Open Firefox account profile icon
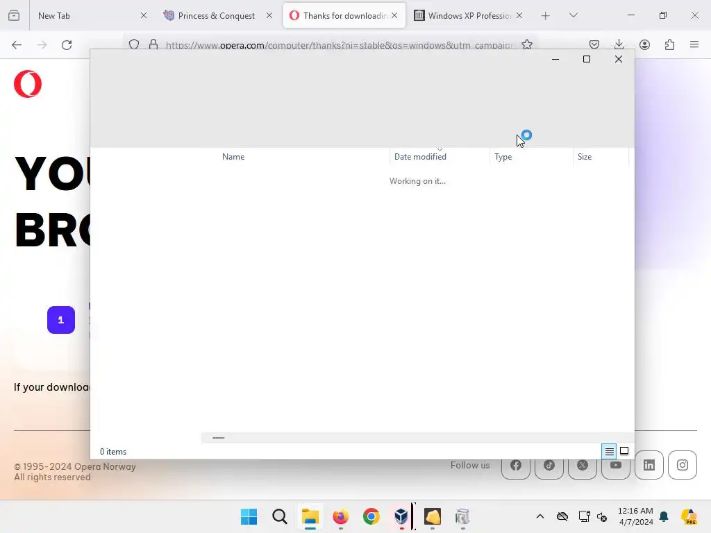711x533 pixels. [x=644, y=44]
